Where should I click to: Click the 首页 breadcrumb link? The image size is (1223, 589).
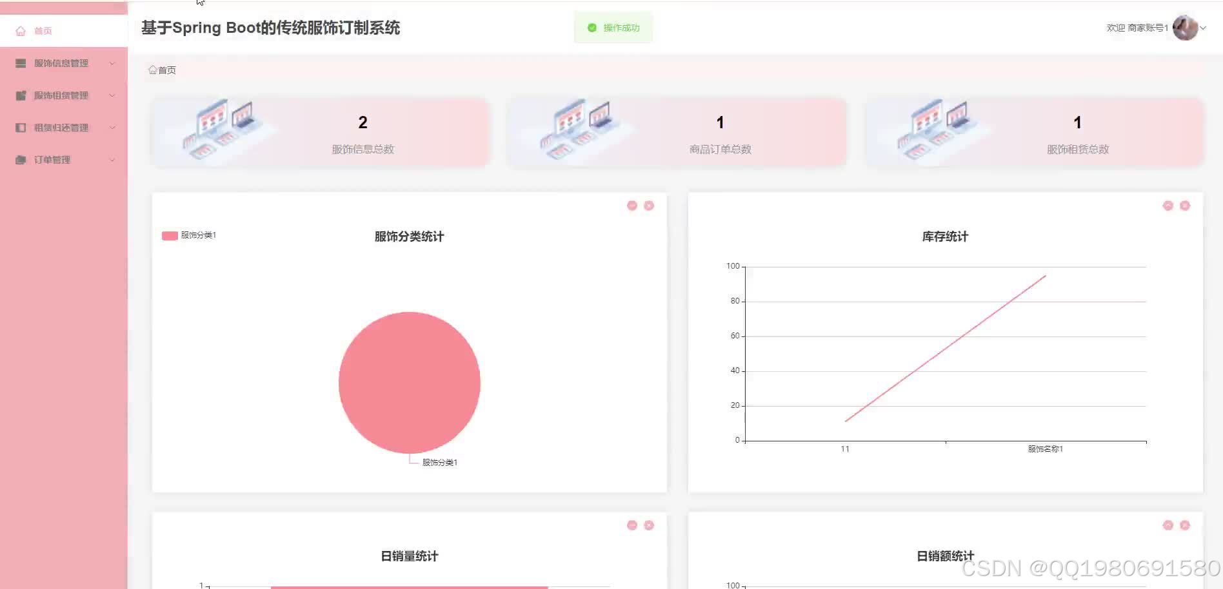tap(164, 70)
